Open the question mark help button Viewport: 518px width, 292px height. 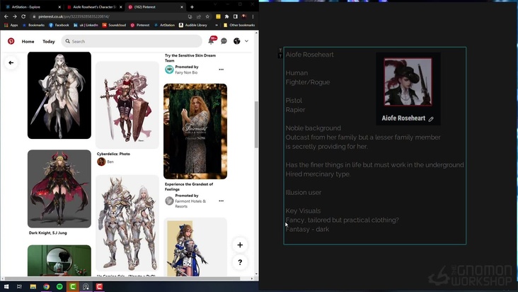240,262
